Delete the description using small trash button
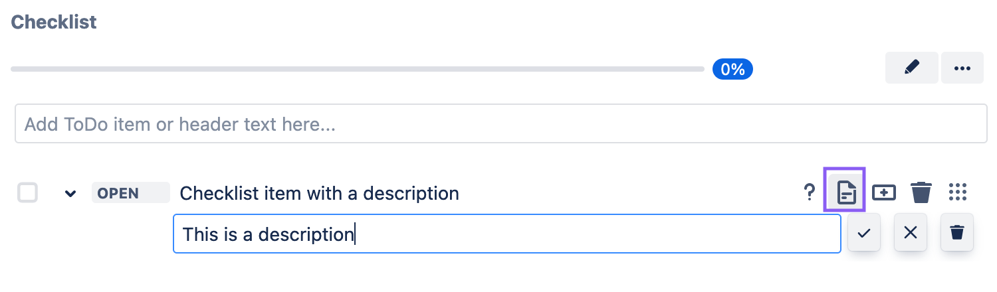This screenshot has height=292, width=997. 957,233
